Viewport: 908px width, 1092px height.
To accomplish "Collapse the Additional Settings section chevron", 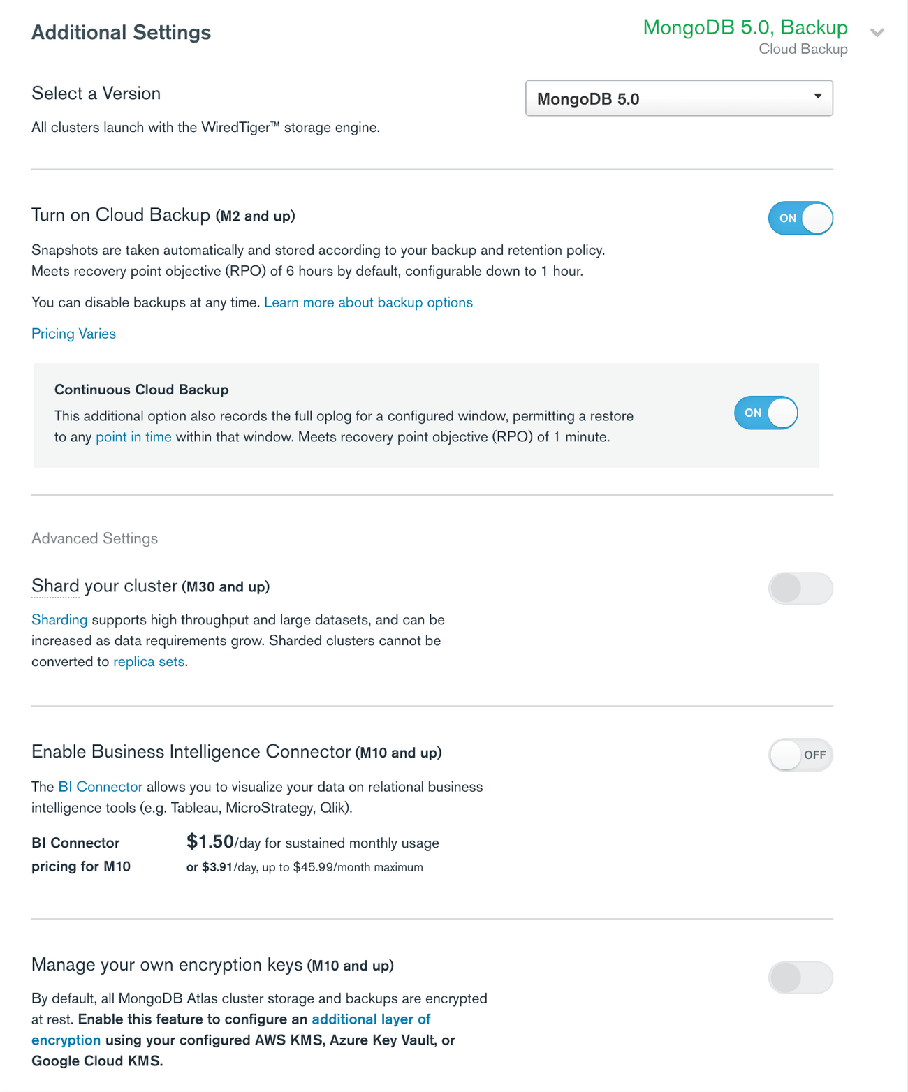I will (x=878, y=32).
